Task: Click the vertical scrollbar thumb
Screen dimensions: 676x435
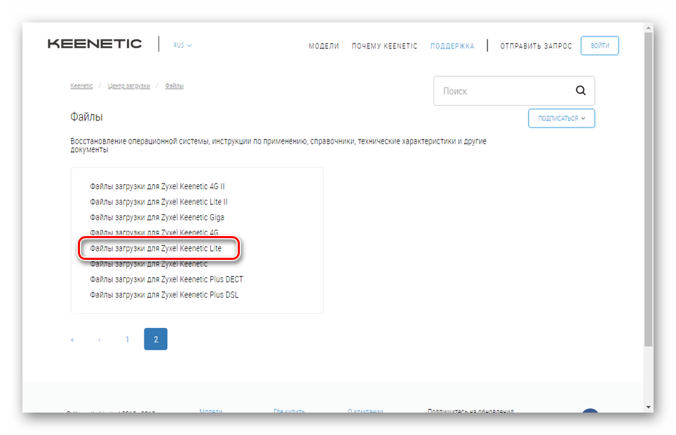Action: click(649, 190)
